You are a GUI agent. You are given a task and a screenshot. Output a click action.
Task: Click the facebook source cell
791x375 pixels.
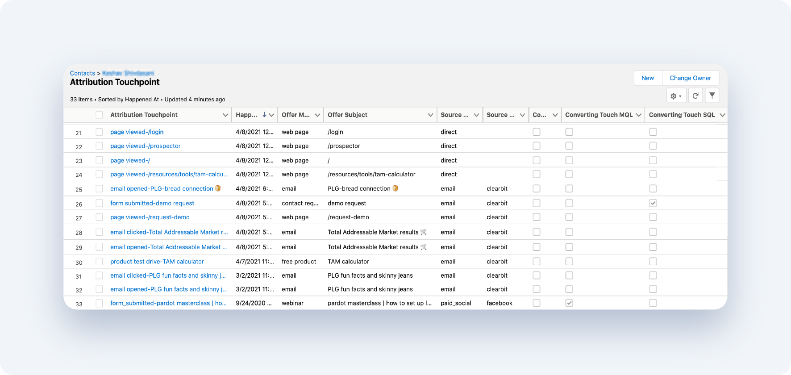[x=500, y=303]
